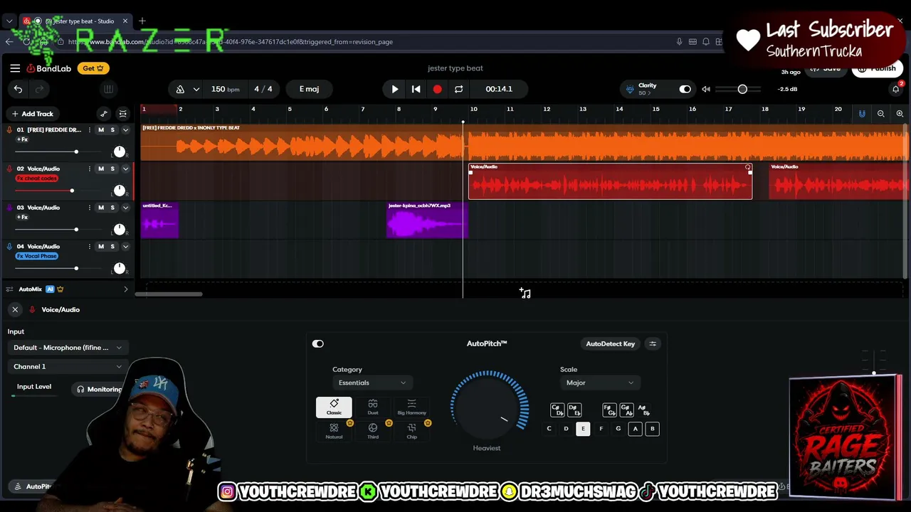The height and width of the screenshot is (512, 911).
Task: Toggle the snap-to-grid magnet icon
Action: [862, 114]
